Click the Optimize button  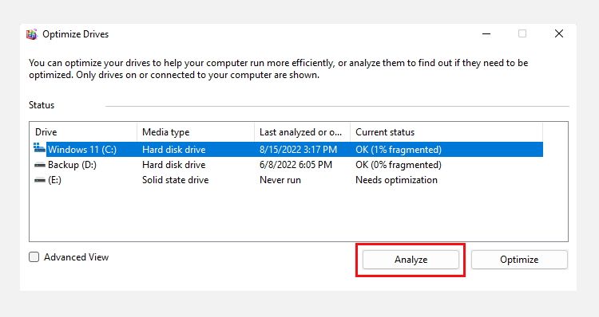[519, 260]
